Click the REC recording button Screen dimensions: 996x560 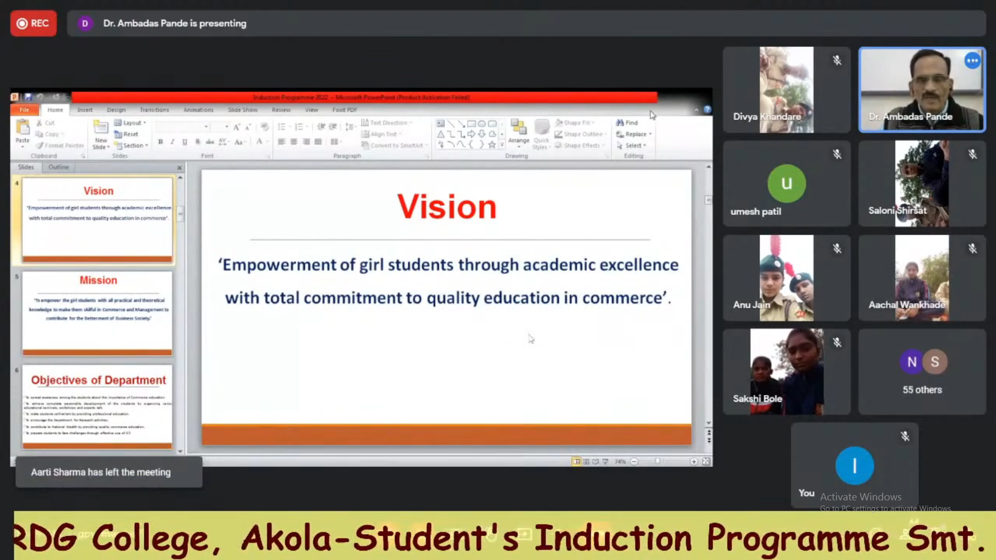[33, 23]
